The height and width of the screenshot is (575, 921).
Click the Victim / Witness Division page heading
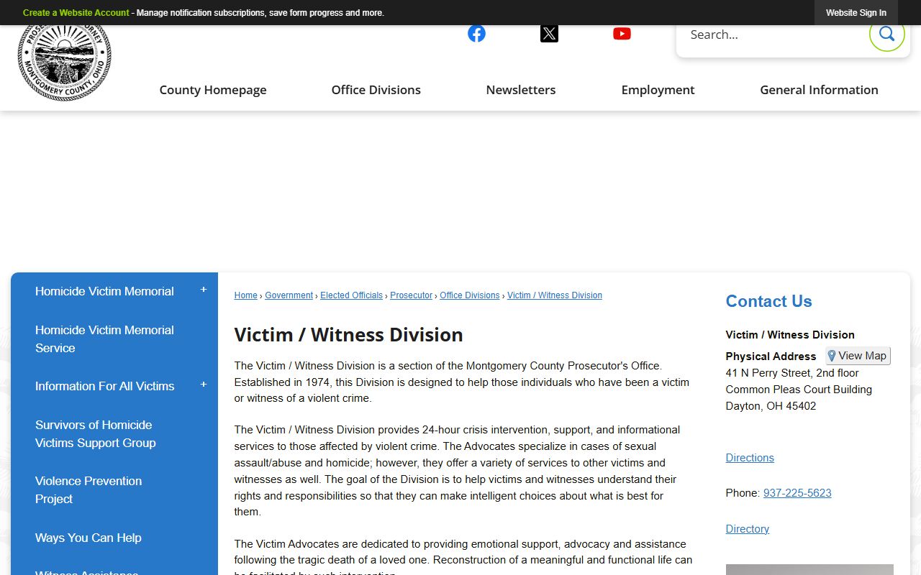(348, 335)
